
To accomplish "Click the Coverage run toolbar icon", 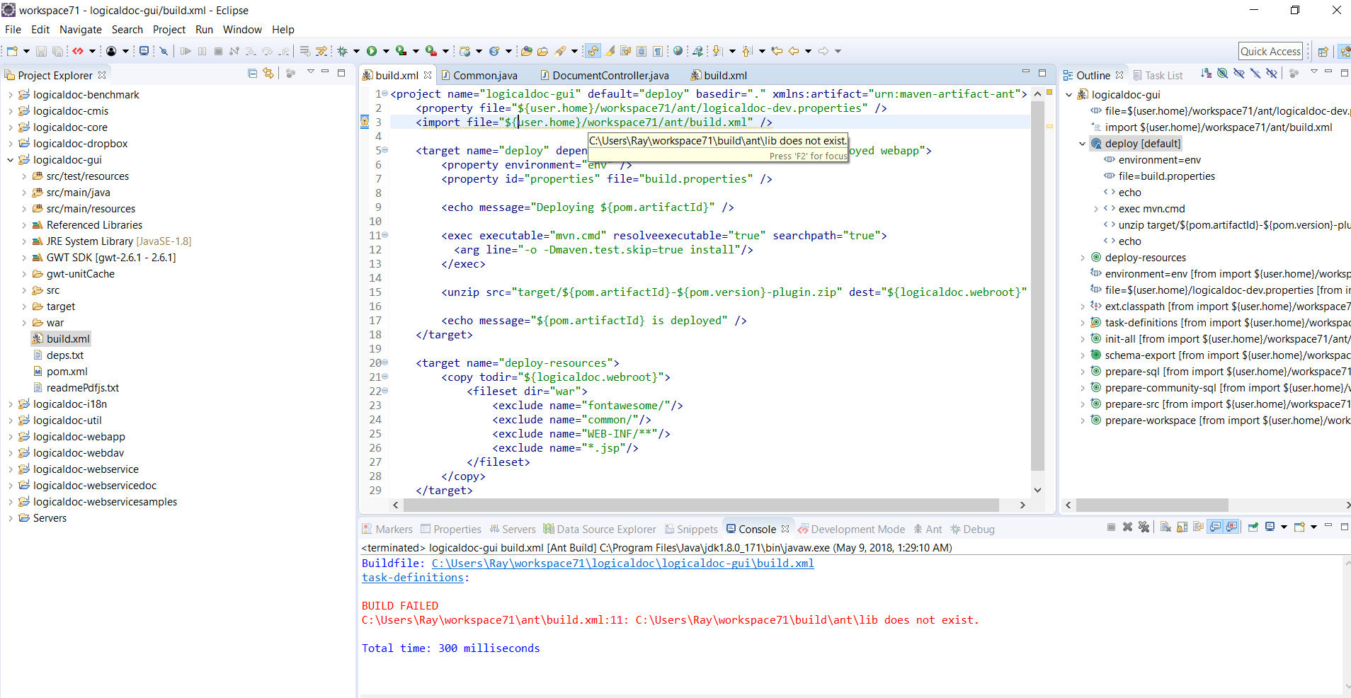I will (x=400, y=51).
